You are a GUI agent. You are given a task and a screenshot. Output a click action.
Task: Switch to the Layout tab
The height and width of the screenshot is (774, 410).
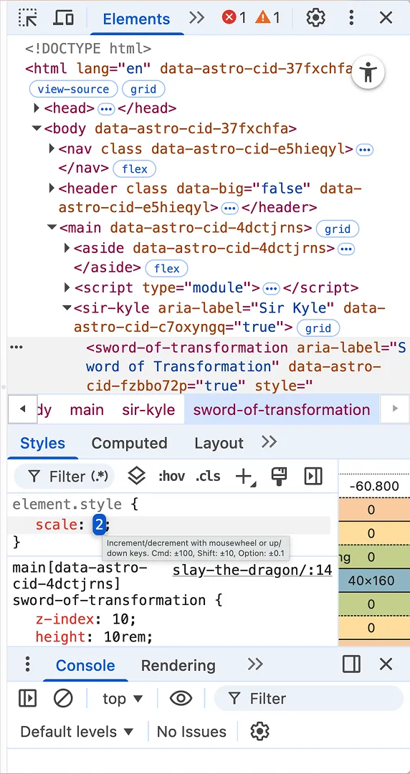pyautogui.click(x=219, y=443)
